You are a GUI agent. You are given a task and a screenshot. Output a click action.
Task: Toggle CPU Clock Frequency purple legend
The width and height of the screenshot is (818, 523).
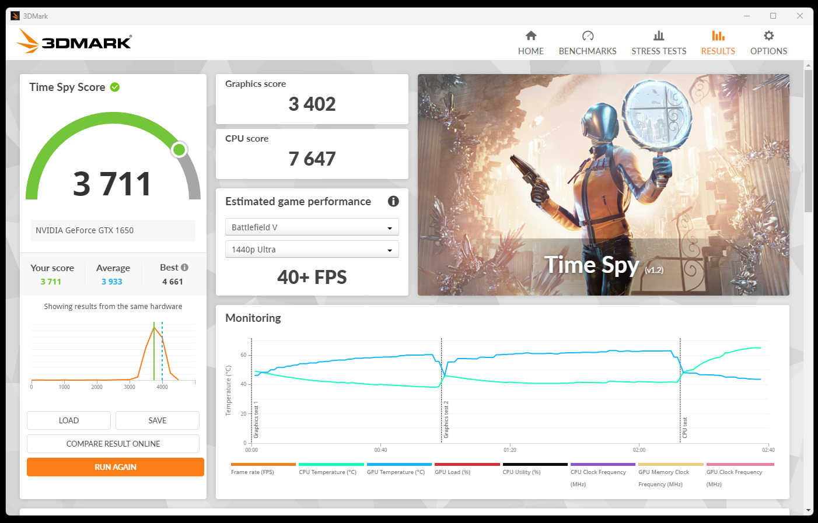pyautogui.click(x=603, y=475)
